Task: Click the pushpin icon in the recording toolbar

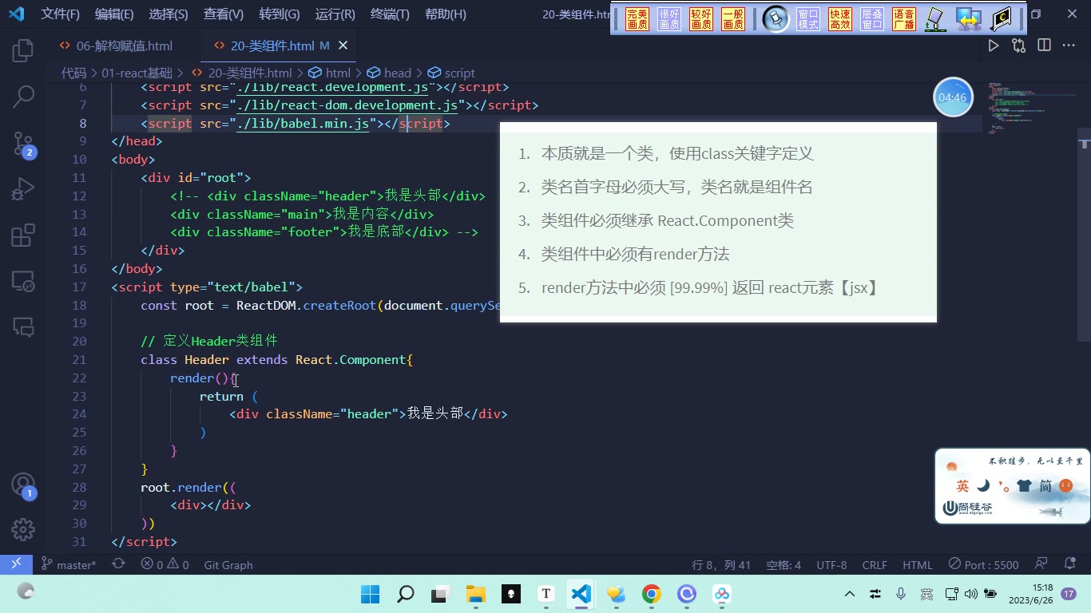Action: coord(775,19)
